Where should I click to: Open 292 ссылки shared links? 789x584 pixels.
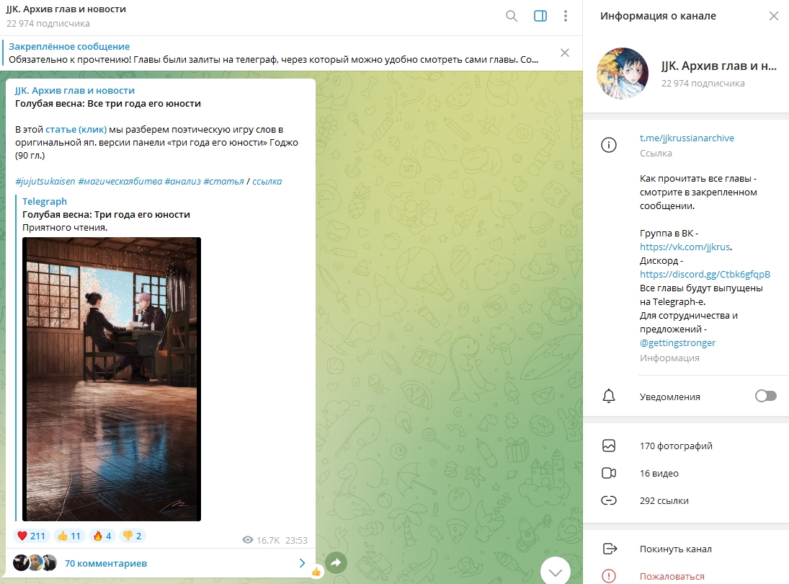click(664, 501)
